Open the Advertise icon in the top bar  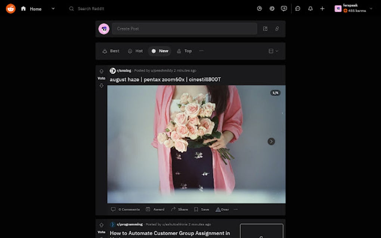260,8
